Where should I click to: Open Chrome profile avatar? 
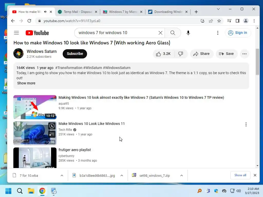246,21
